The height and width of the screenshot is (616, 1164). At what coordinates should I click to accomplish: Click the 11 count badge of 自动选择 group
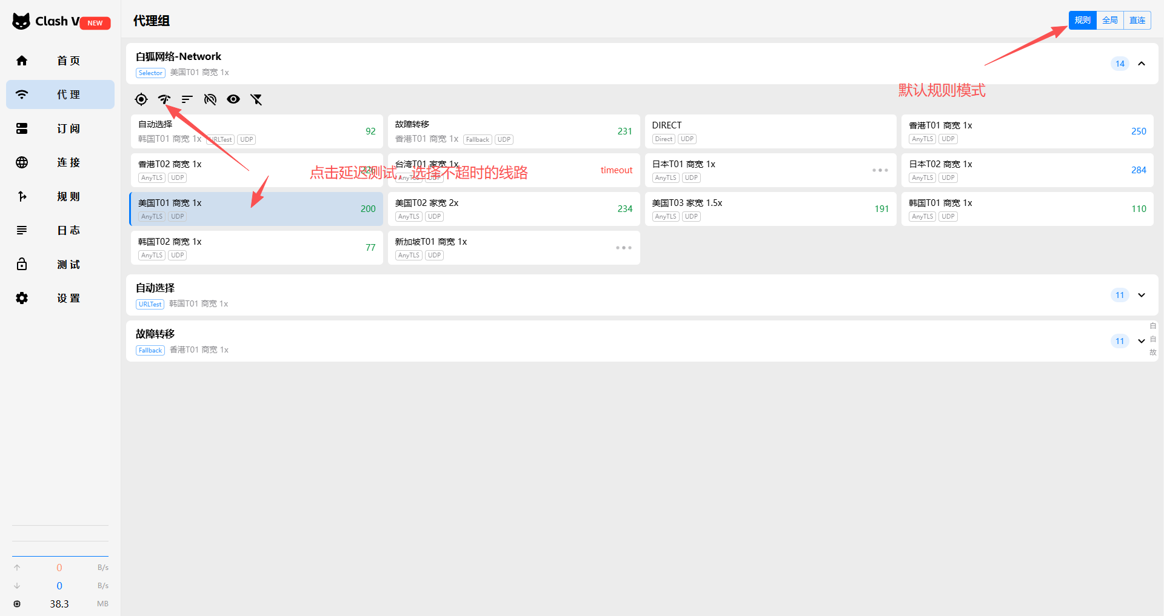point(1120,295)
